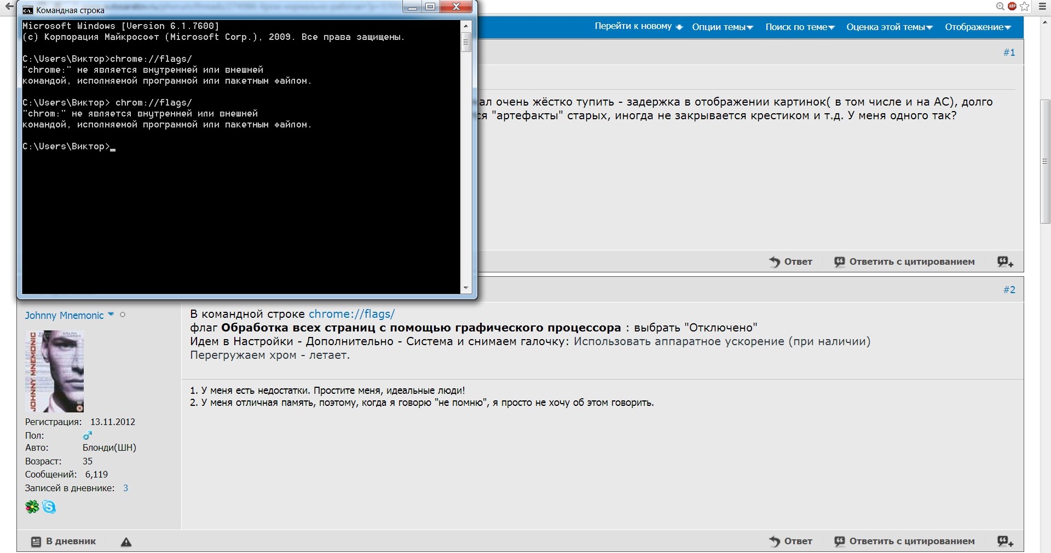Click the Command Prompt scrollbar thumb

(466, 42)
